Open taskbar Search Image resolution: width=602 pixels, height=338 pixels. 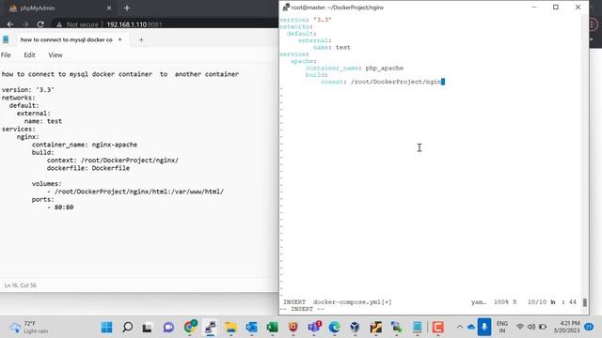point(128,328)
